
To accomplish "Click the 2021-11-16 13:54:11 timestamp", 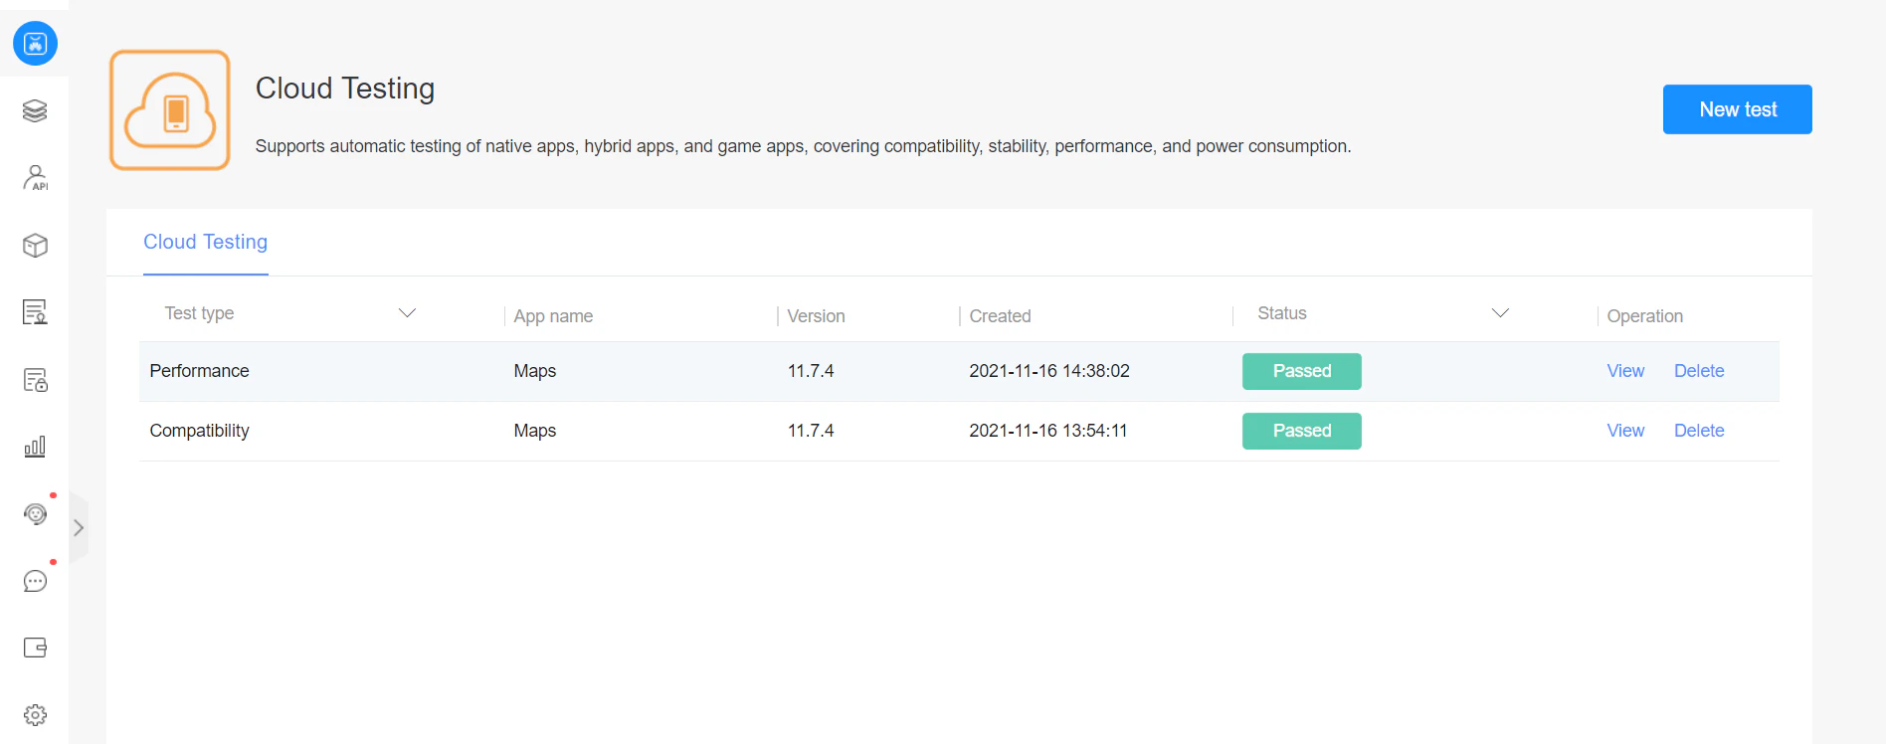I will pyautogui.click(x=1048, y=431).
